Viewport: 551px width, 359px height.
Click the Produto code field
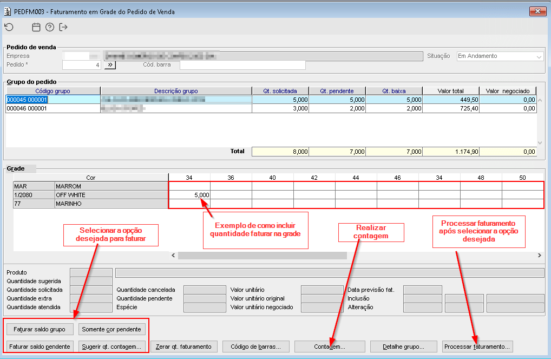[x=91, y=272]
